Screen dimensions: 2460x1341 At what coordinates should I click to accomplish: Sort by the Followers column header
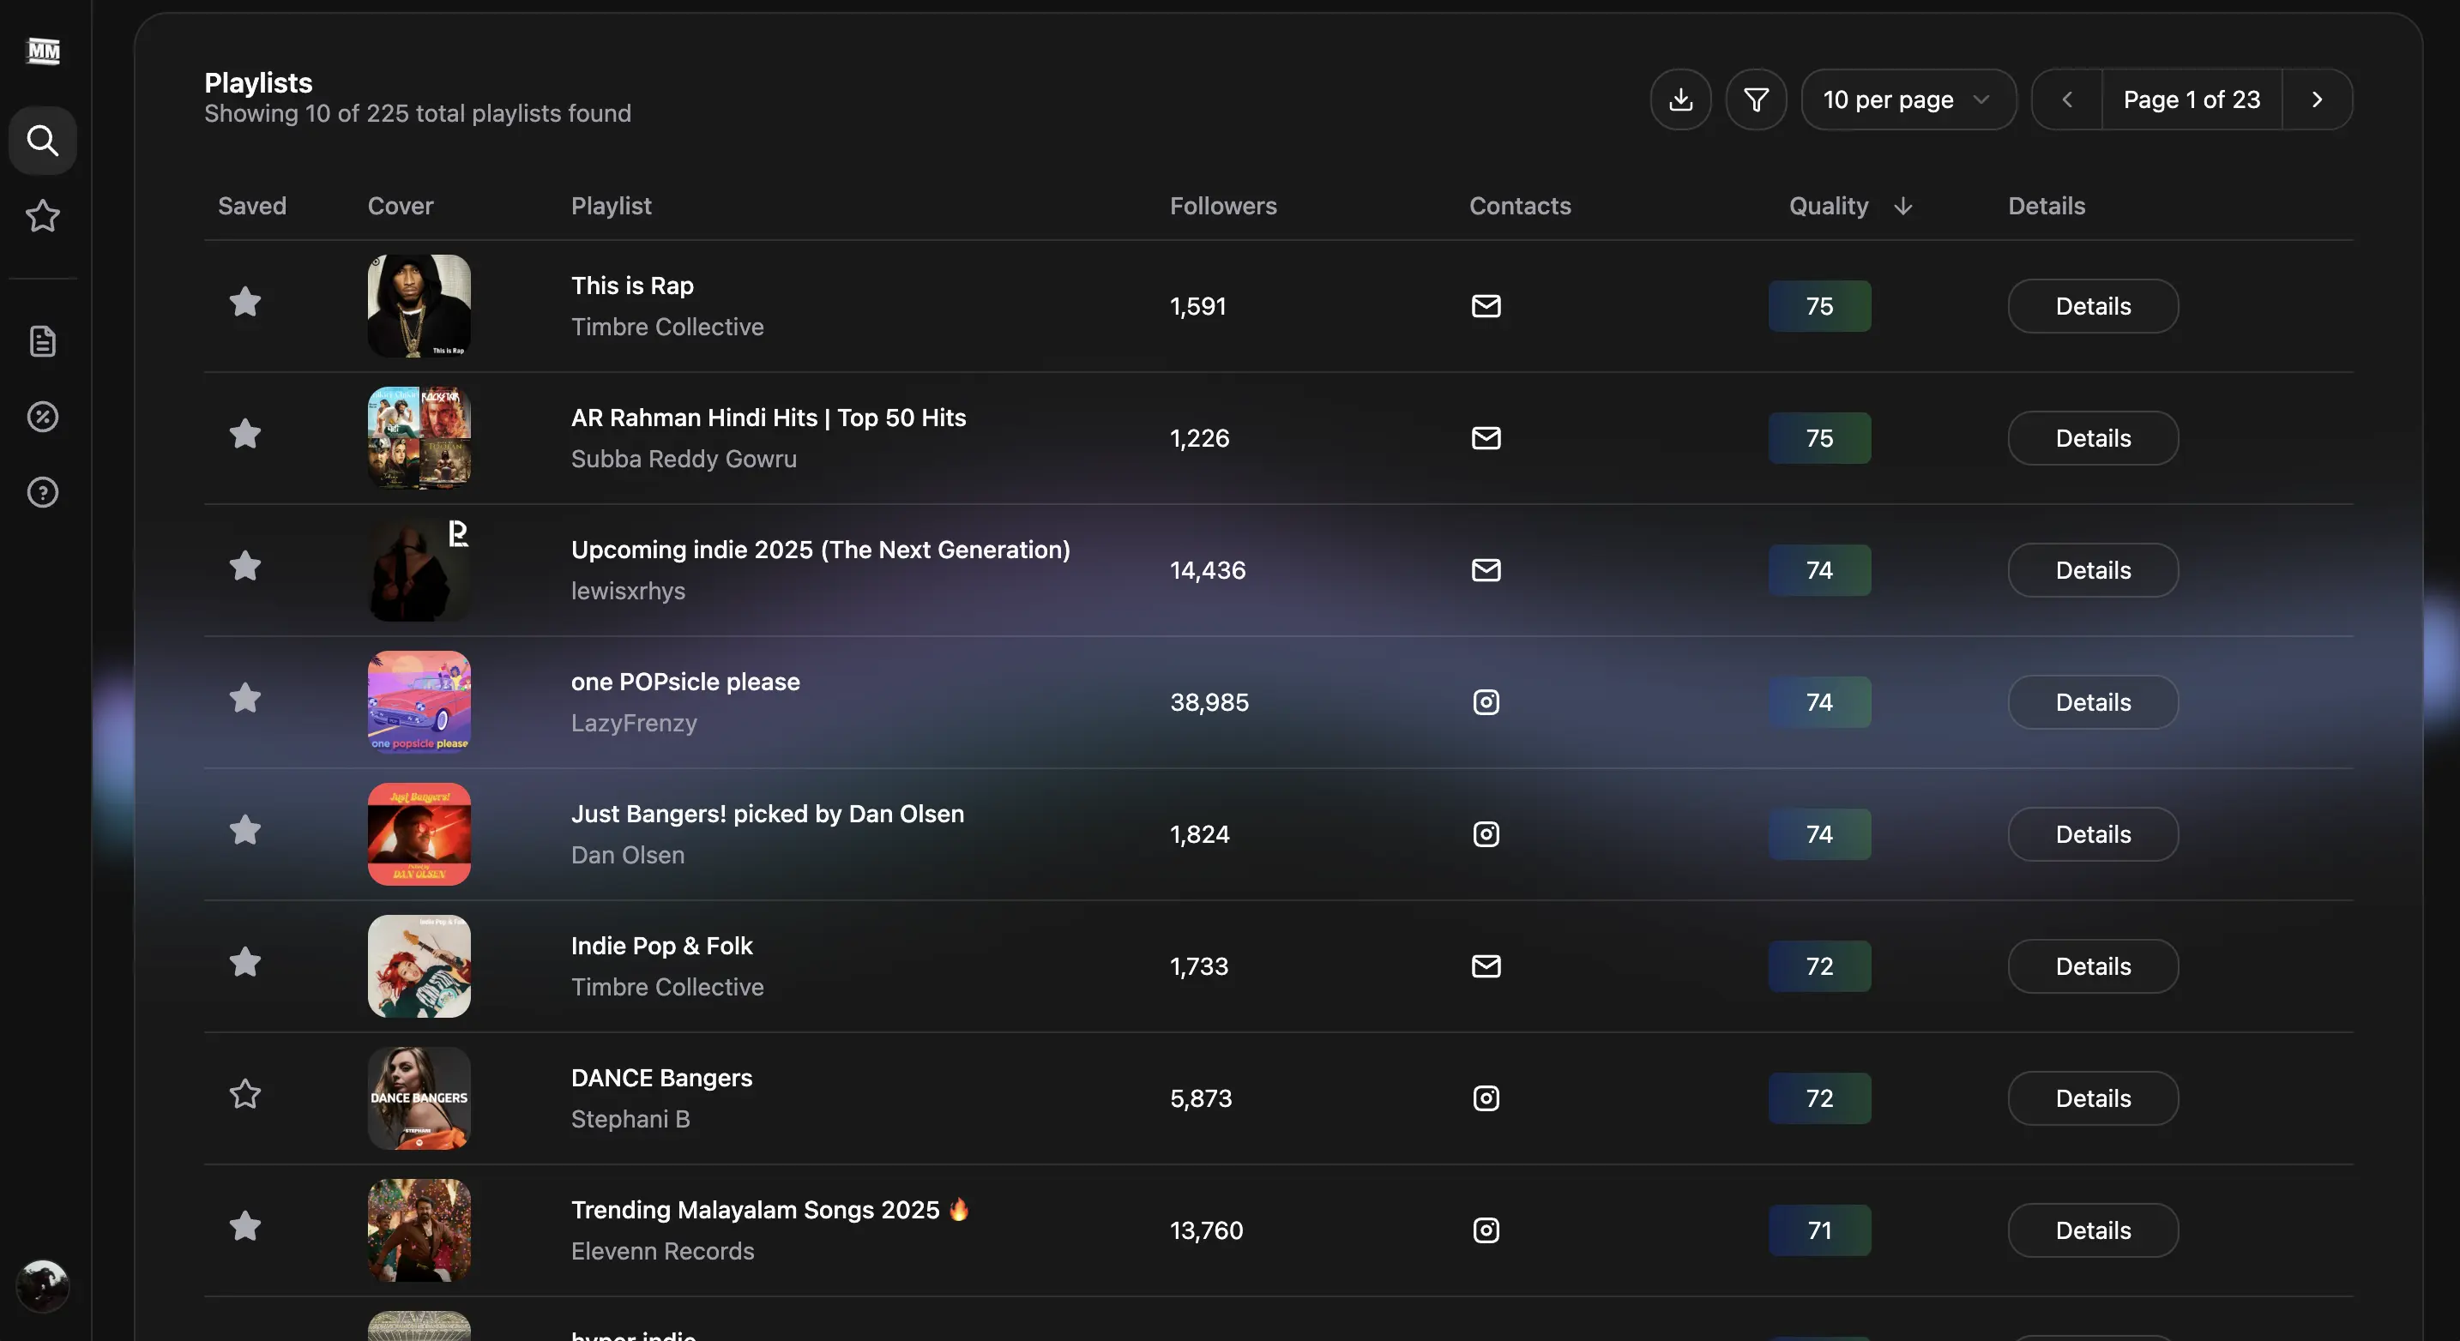[x=1223, y=206]
